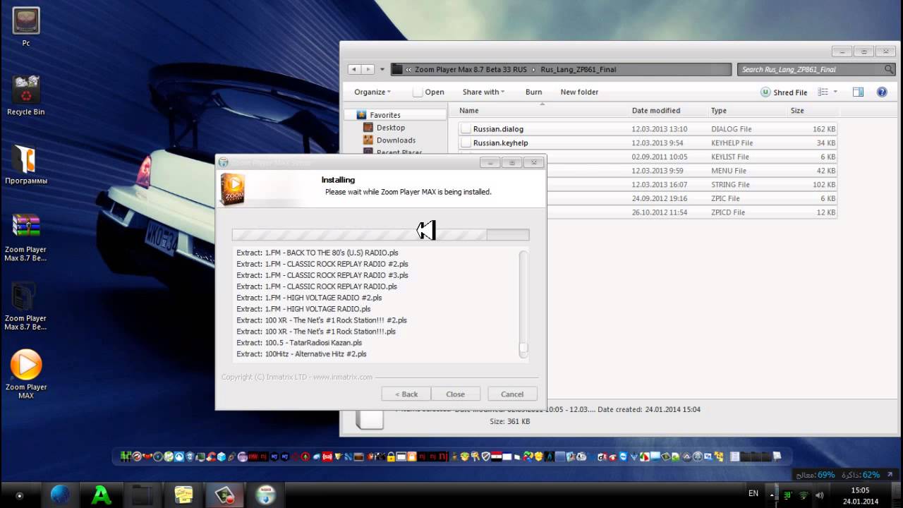
Task: Open Explorer help question mark icon
Action: (882, 92)
